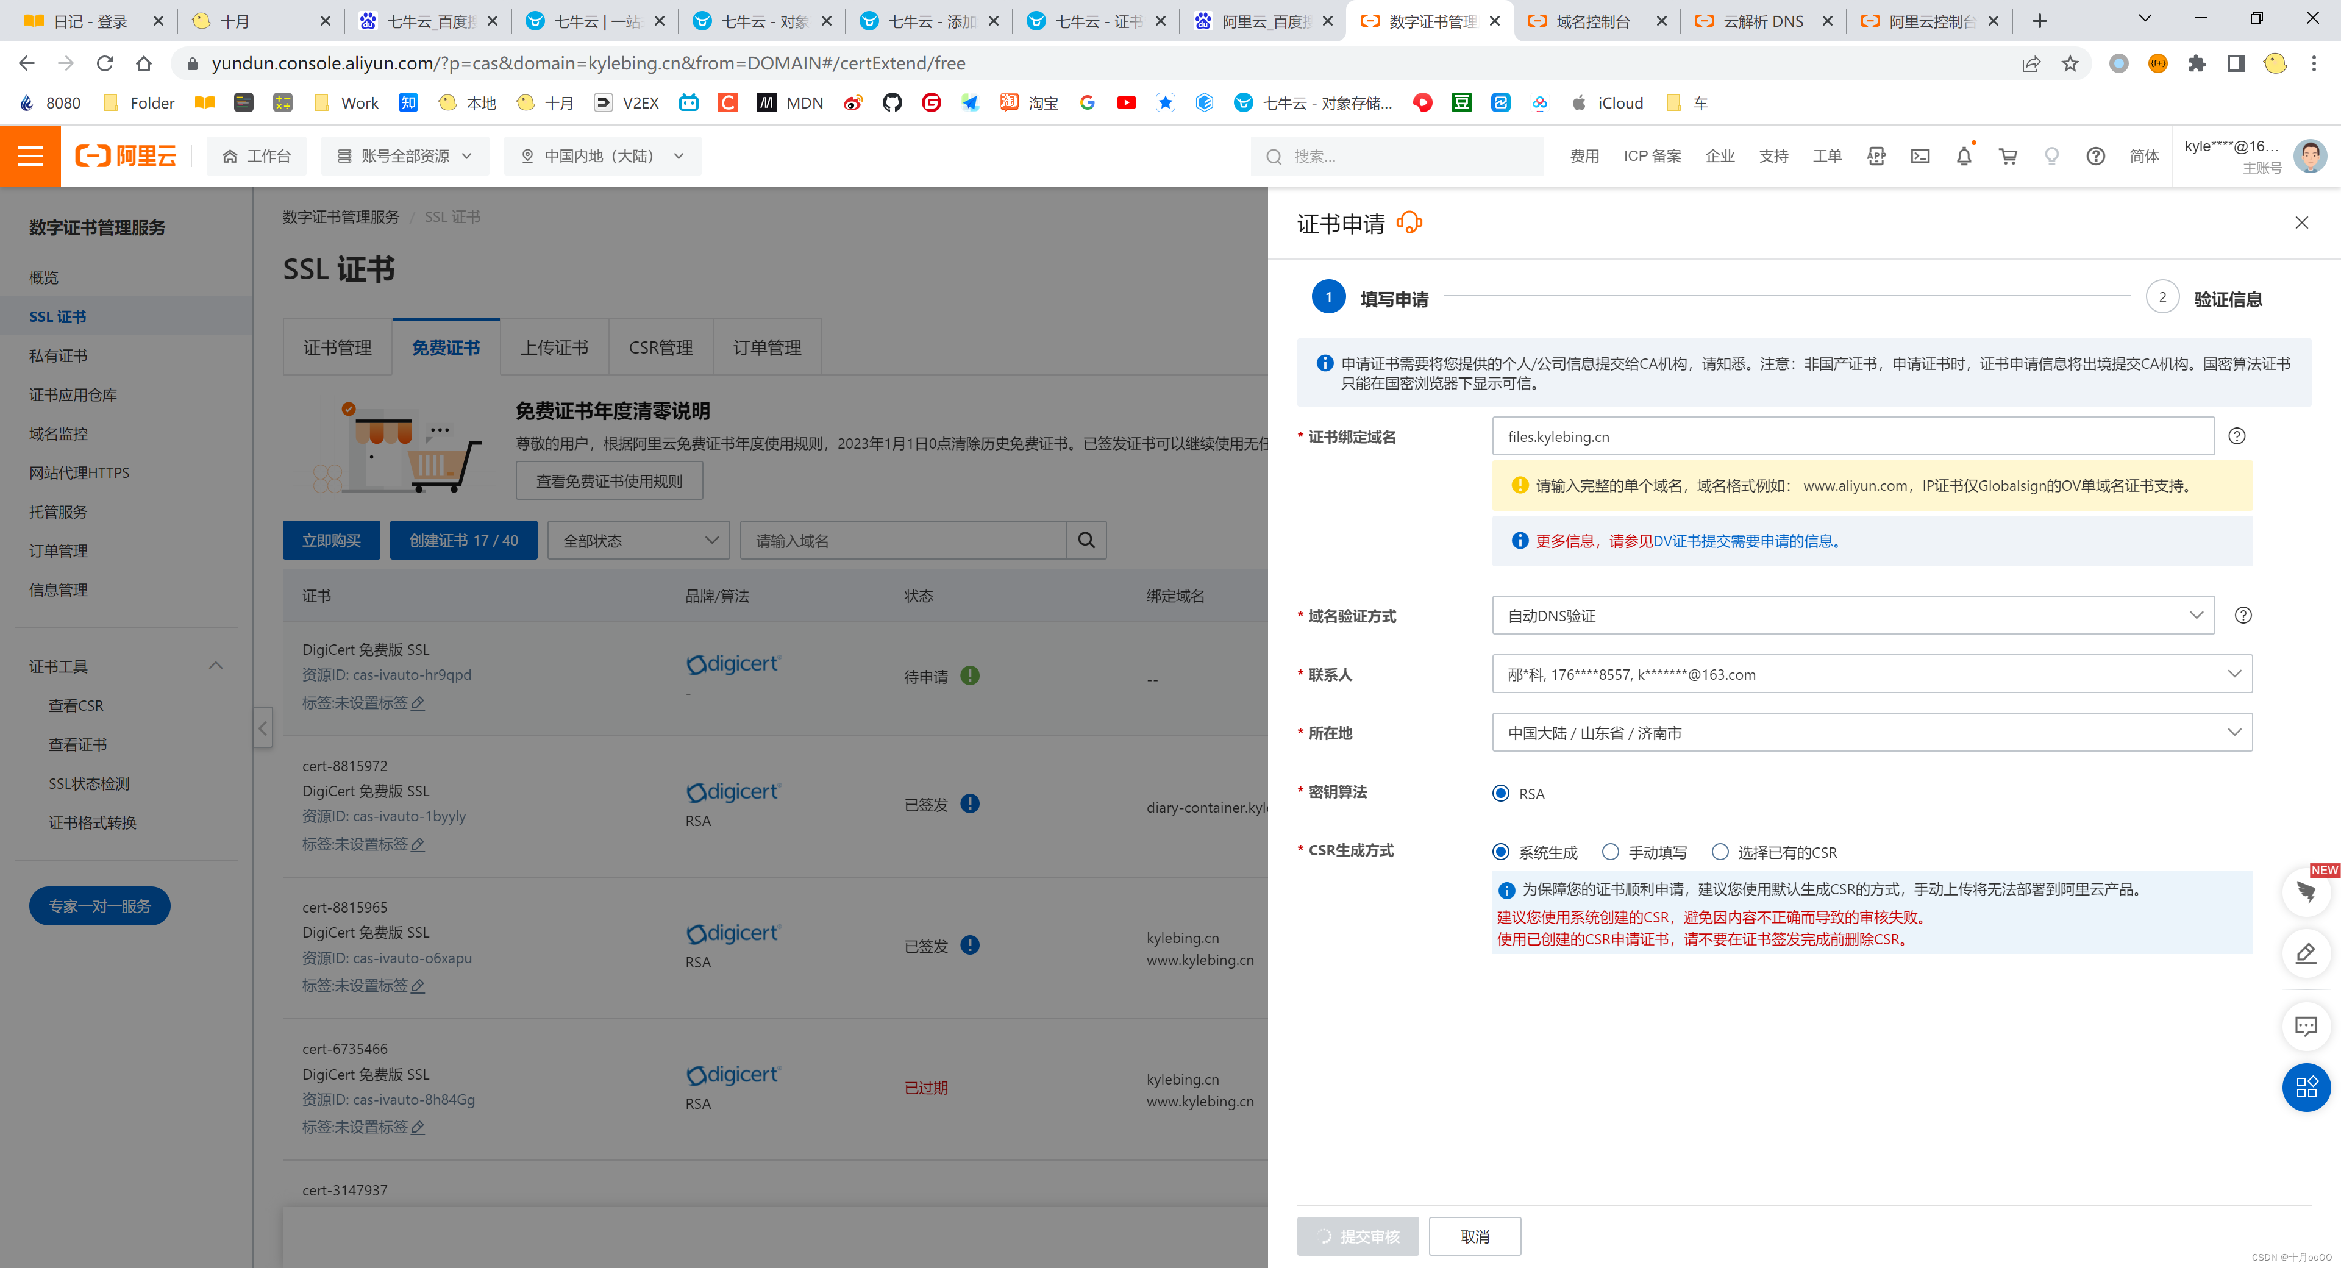Expand the 域名验证方式 dropdown
This screenshot has width=2341, height=1268.
(1853, 615)
